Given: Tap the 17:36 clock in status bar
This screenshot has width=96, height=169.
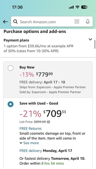Looking at the screenshot, I should point(17,7).
